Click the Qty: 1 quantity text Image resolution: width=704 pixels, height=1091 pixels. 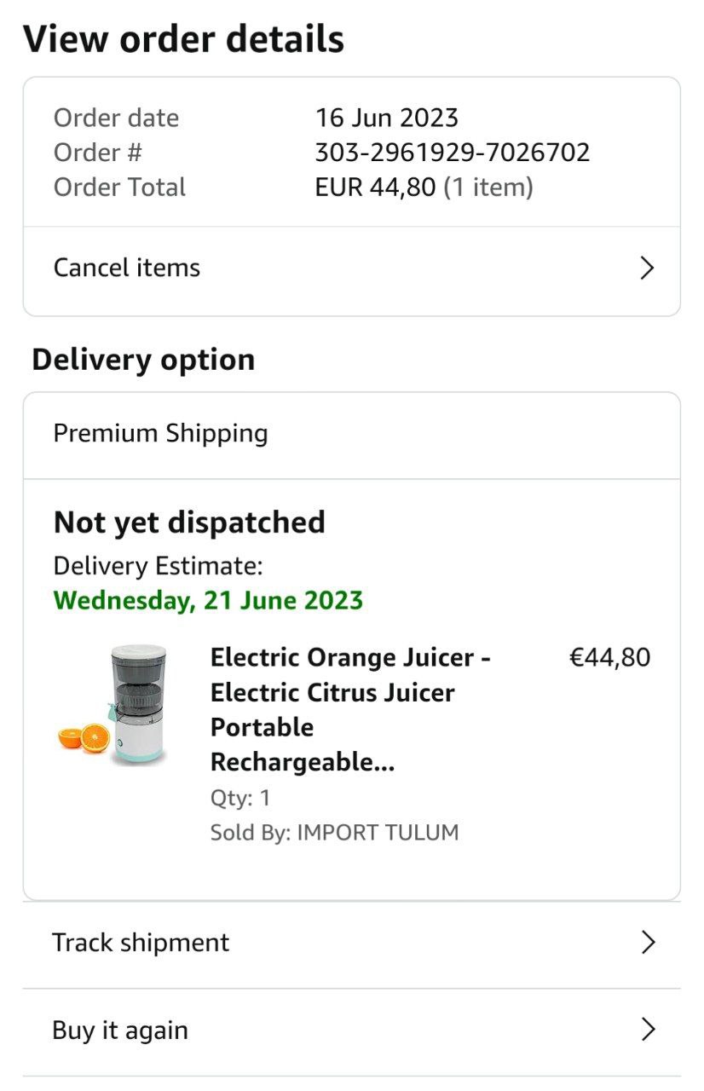240,798
